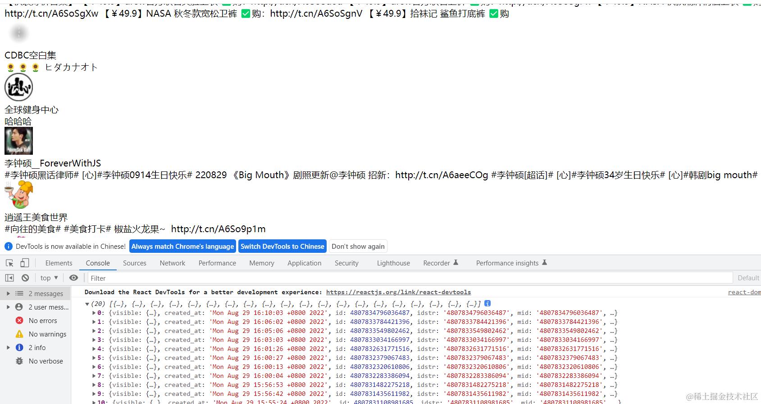Click the http://t.cn/A6So9p1m URL text
The width and height of the screenshot is (761, 404).
pyautogui.click(x=218, y=229)
